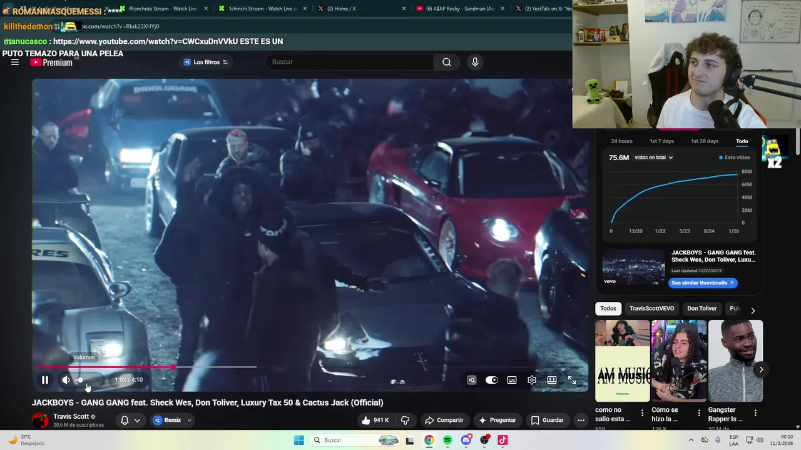
Task: Close the ffranchota Stream tab
Action: (206, 9)
